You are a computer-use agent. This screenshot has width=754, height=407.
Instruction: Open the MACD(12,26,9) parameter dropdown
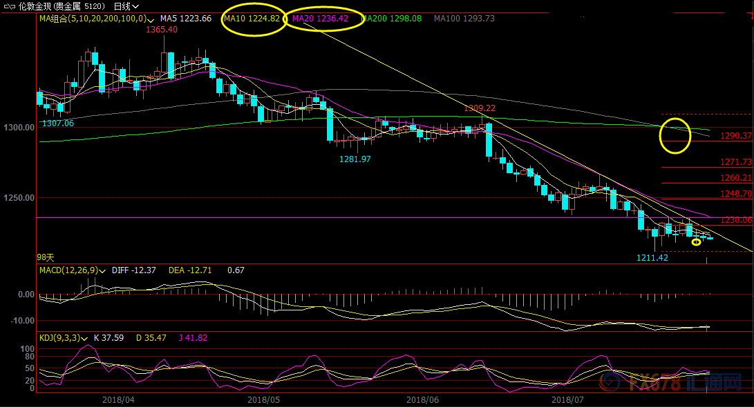[x=102, y=271]
